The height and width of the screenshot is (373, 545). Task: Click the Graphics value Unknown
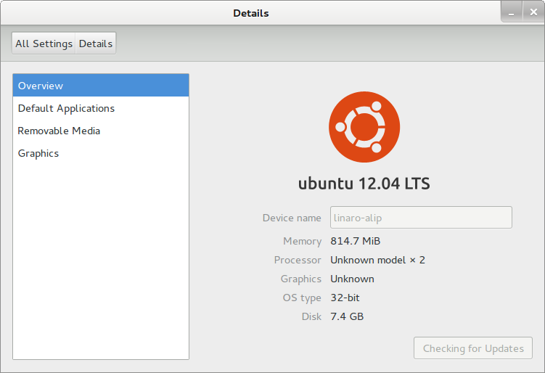[352, 279]
